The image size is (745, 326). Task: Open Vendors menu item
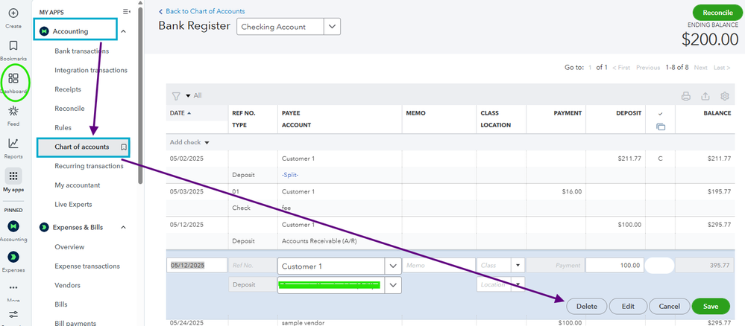point(67,285)
